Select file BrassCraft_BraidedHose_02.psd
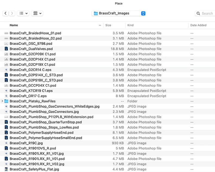215x172 pixels. [x=36, y=38]
